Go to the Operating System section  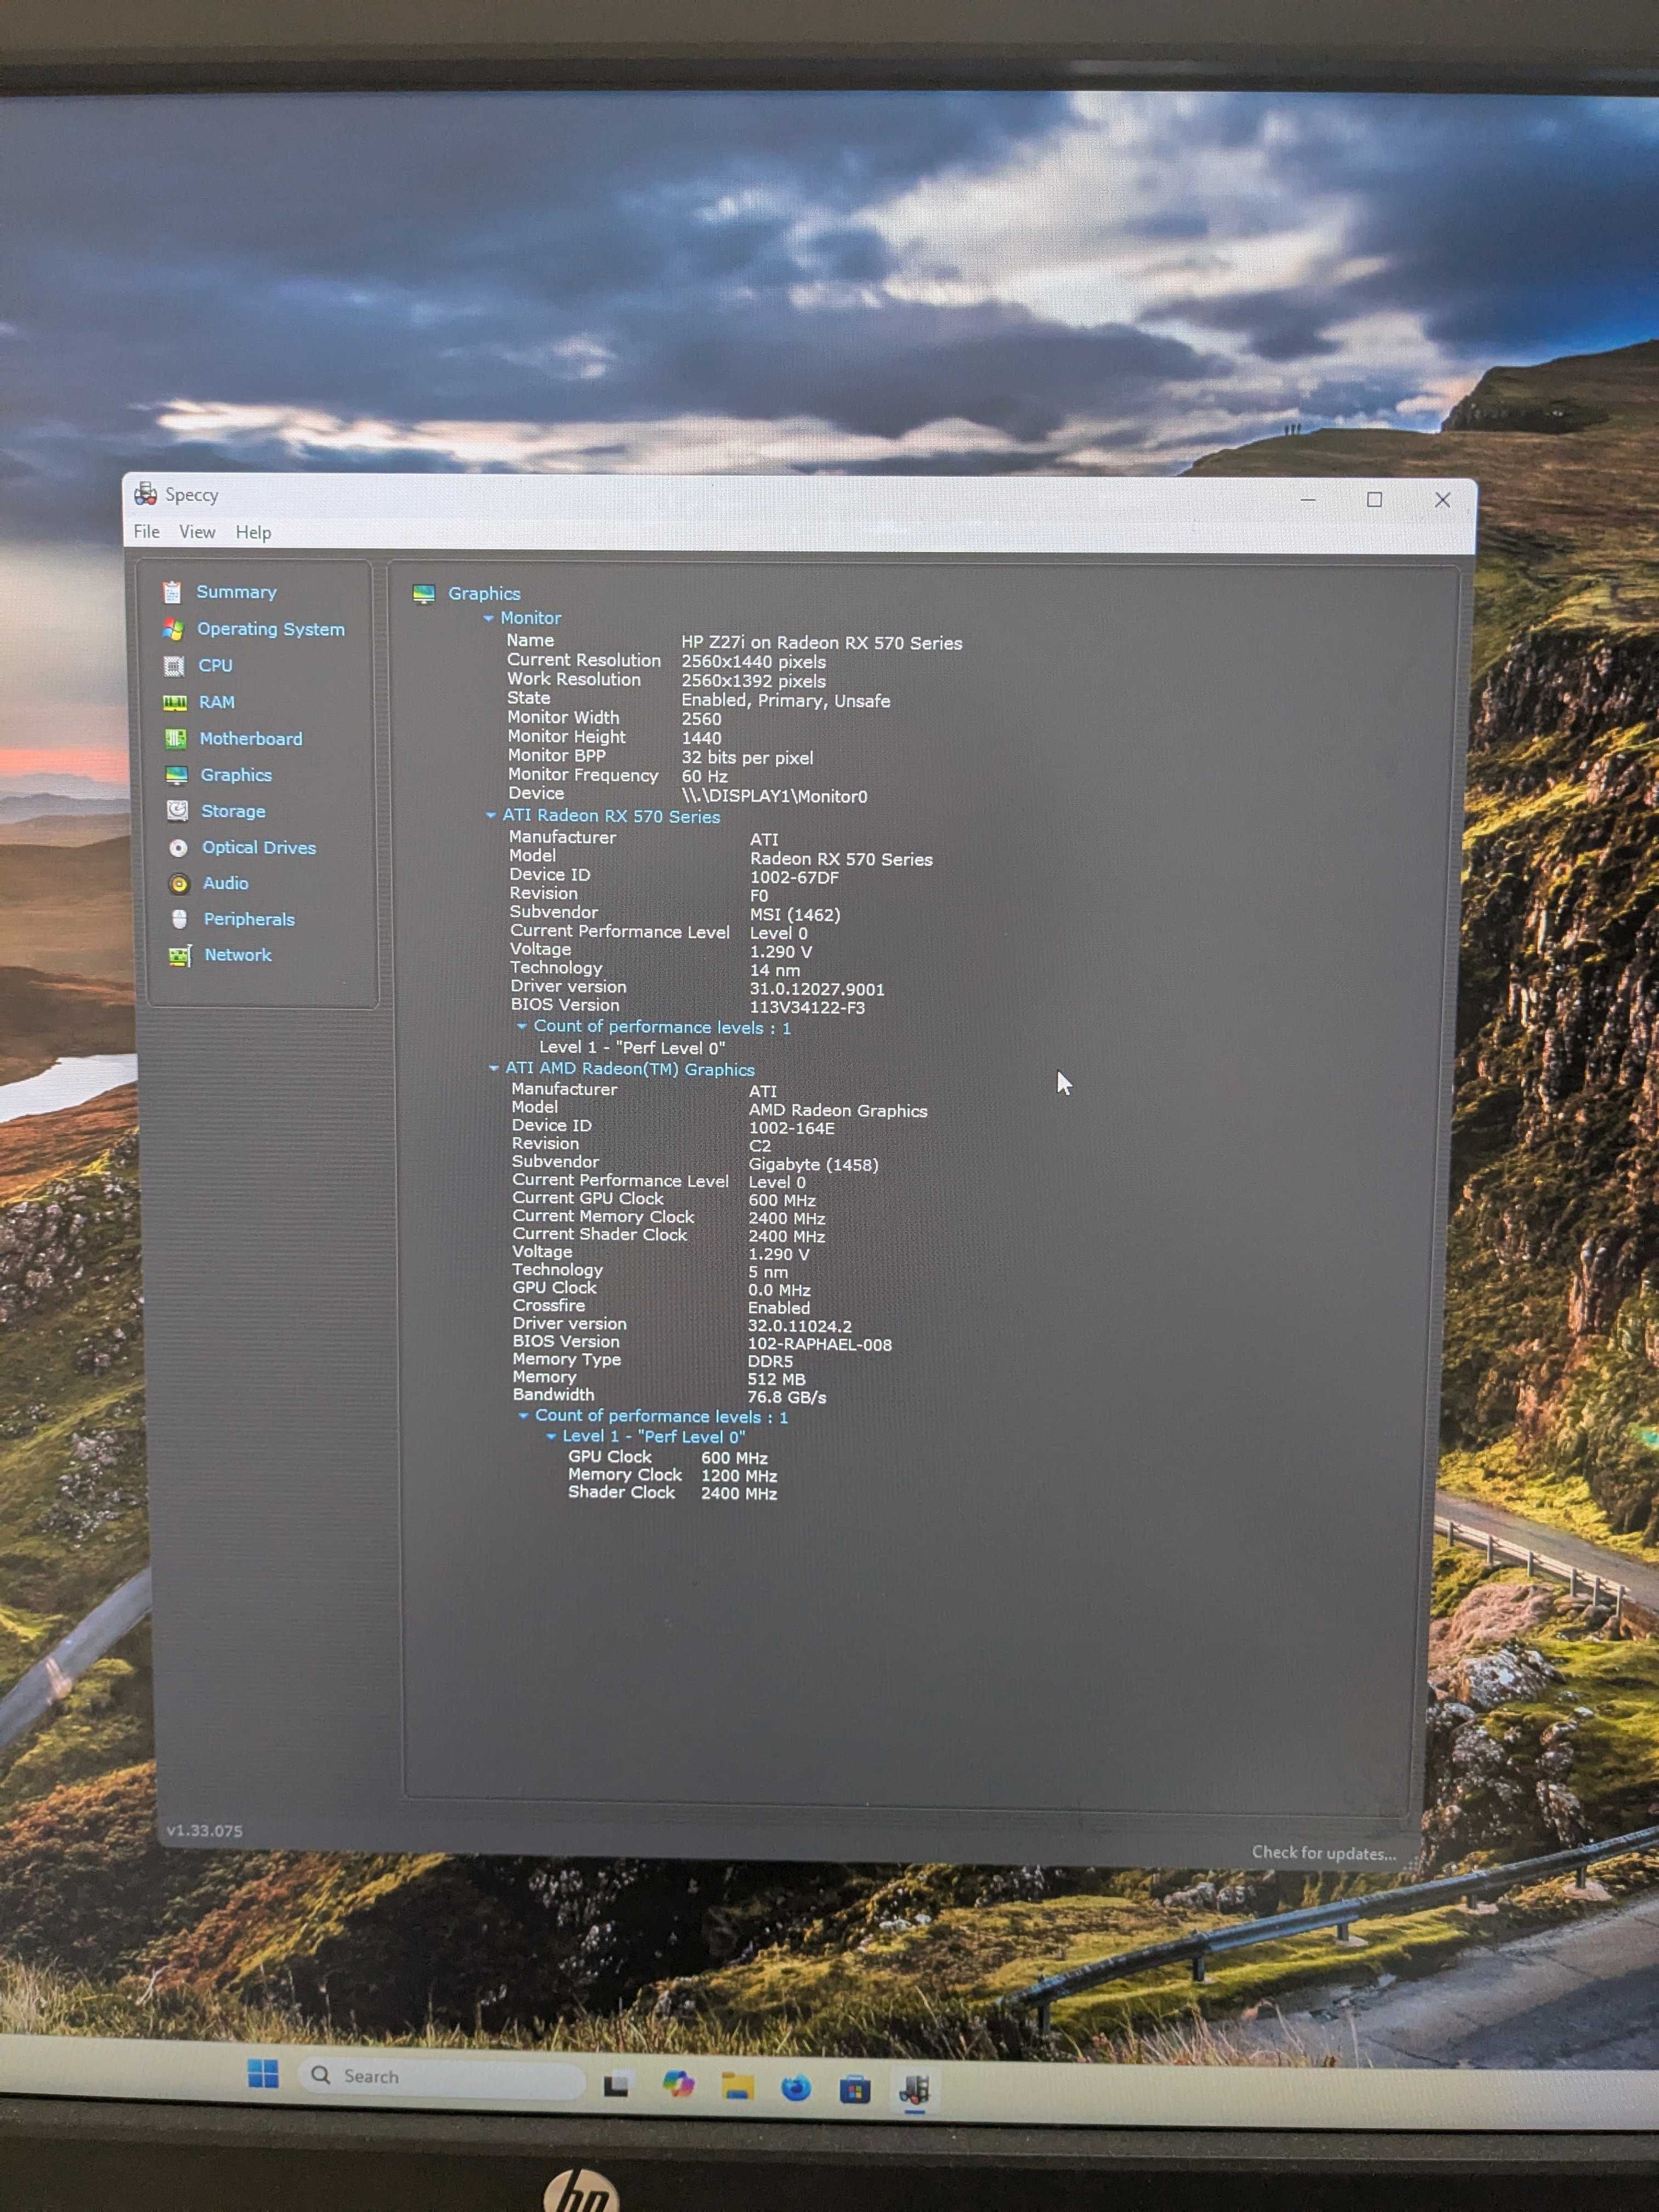pos(271,629)
